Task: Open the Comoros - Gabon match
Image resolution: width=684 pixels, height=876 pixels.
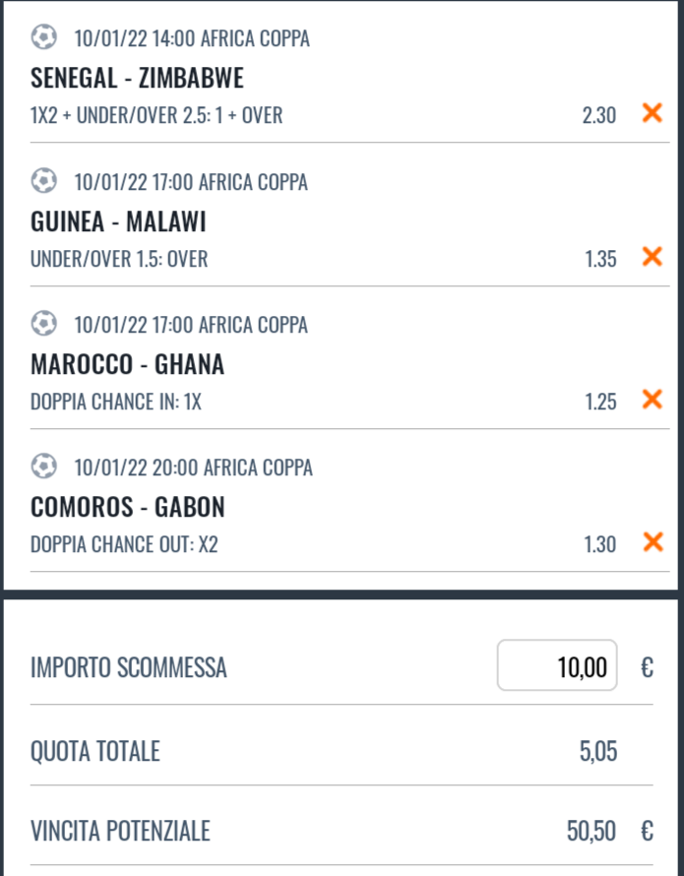Action: 127,507
